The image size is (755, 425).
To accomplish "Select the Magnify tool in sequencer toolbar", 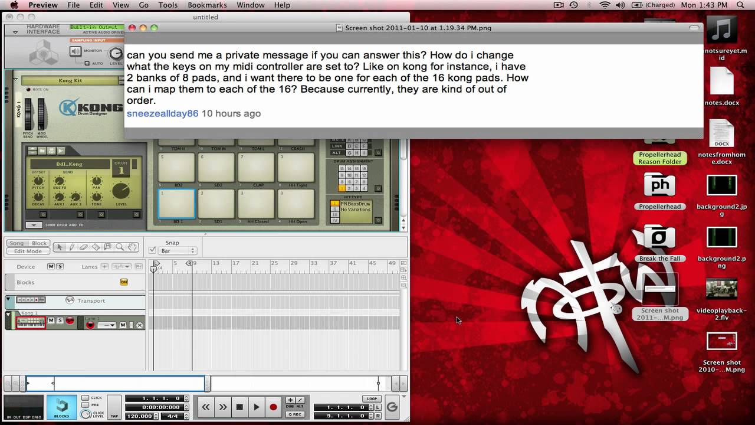I will pos(120,247).
